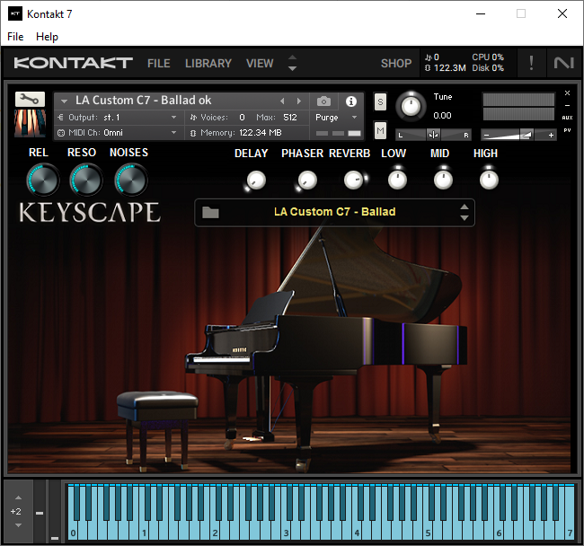The height and width of the screenshot is (546, 584).
Task: Select previous preset with down arrow in preset box
Action: 465,217
